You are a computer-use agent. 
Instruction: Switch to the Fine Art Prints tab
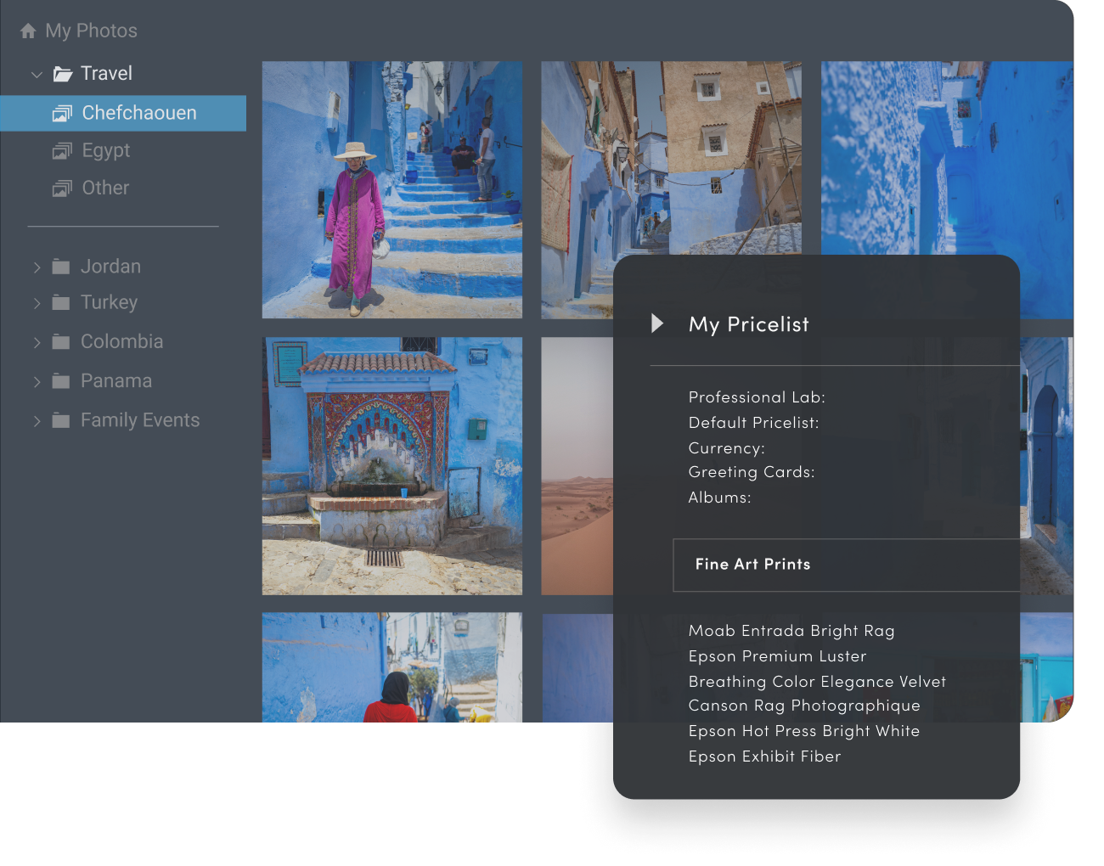[752, 565]
